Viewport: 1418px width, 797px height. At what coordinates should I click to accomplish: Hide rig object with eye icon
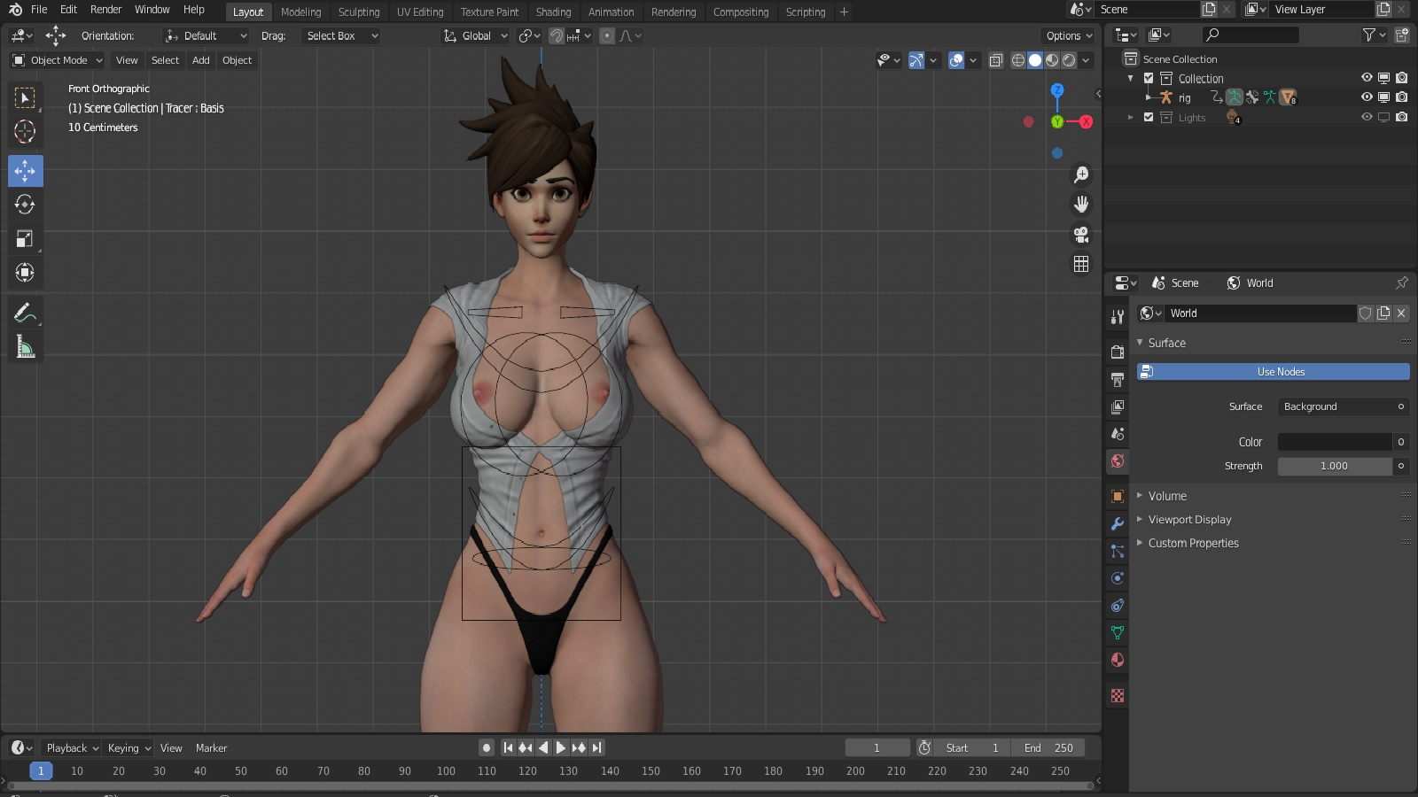[x=1367, y=97]
